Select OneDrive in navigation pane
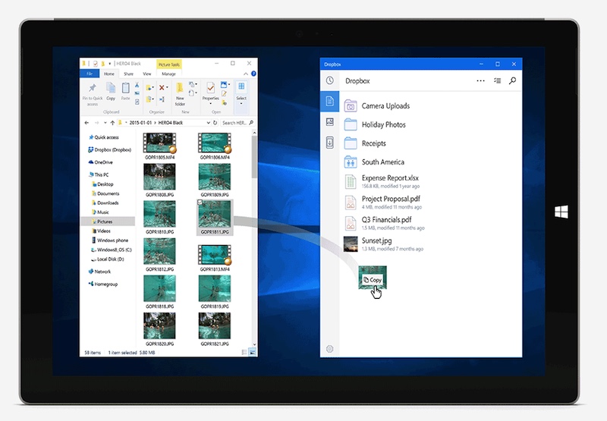The image size is (607, 421). [x=101, y=162]
